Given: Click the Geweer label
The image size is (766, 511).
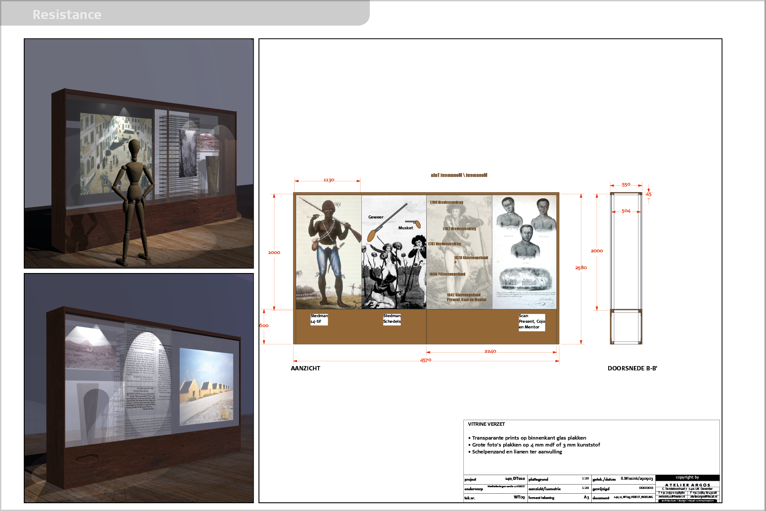Looking at the screenshot, I should pyautogui.click(x=376, y=217).
